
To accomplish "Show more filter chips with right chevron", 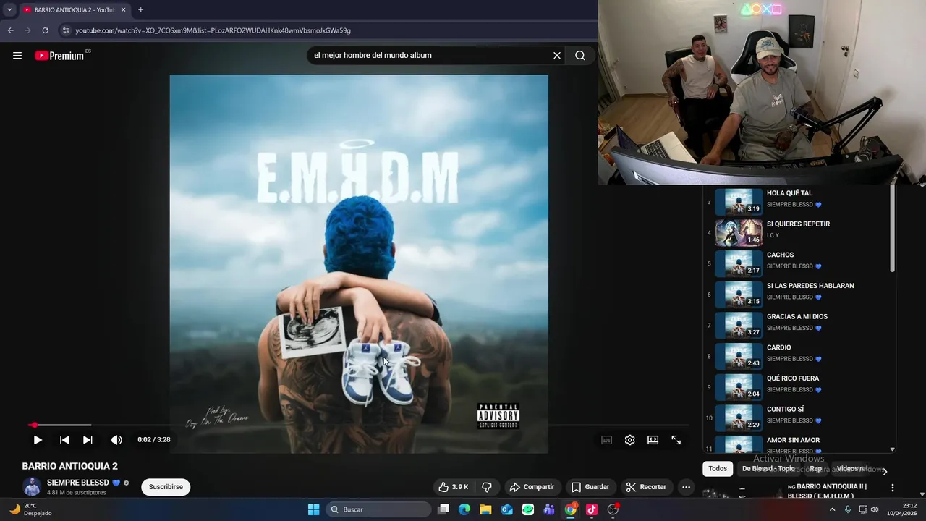I will [884, 471].
